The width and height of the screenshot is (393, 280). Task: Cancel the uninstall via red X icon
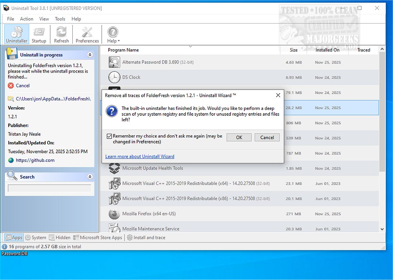point(11,85)
